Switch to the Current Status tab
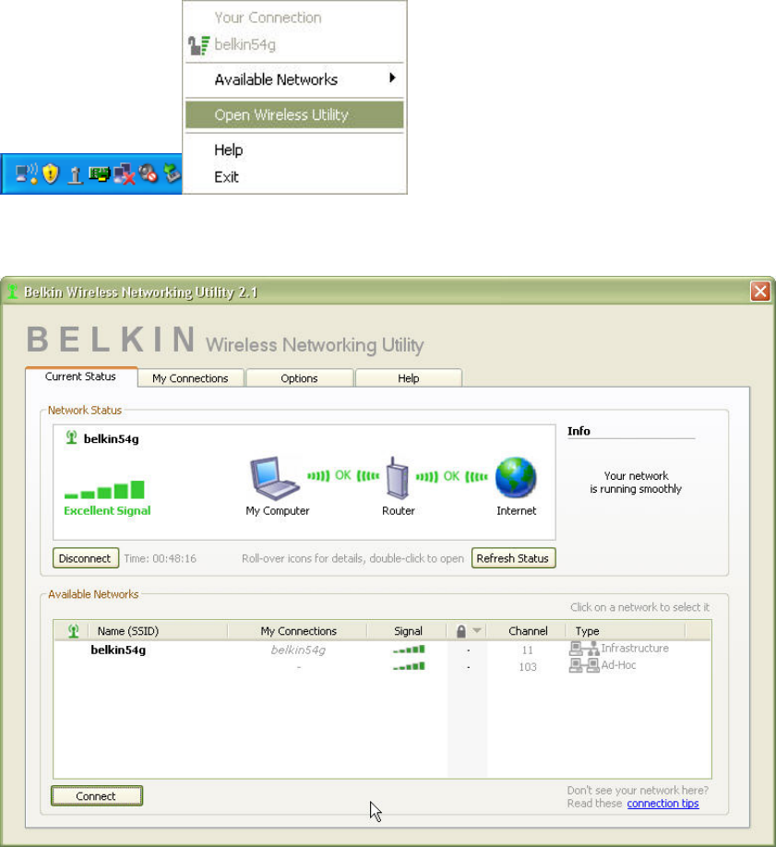776x847 pixels. pos(81,376)
